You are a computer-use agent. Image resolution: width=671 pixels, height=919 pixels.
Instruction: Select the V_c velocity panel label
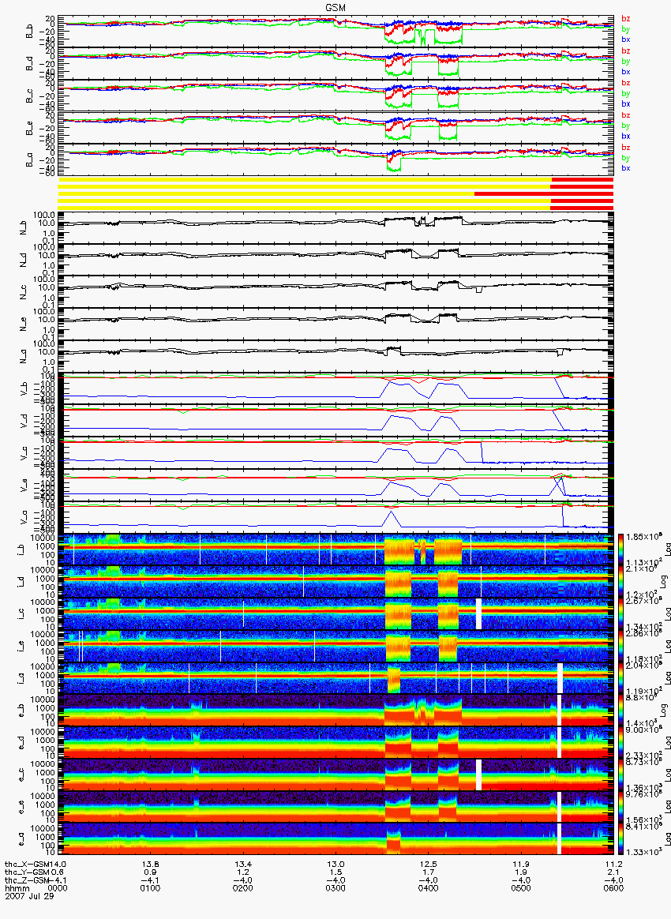point(24,452)
